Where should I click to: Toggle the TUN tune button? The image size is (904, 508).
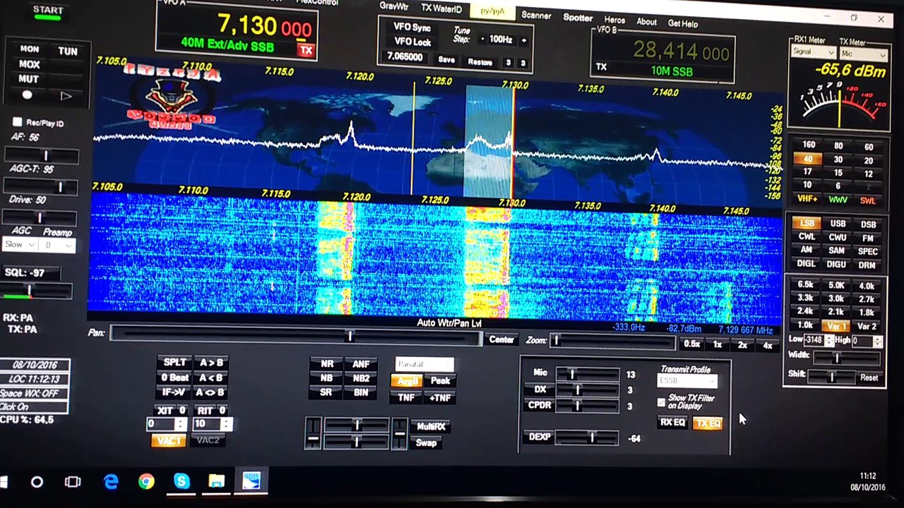(68, 51)
